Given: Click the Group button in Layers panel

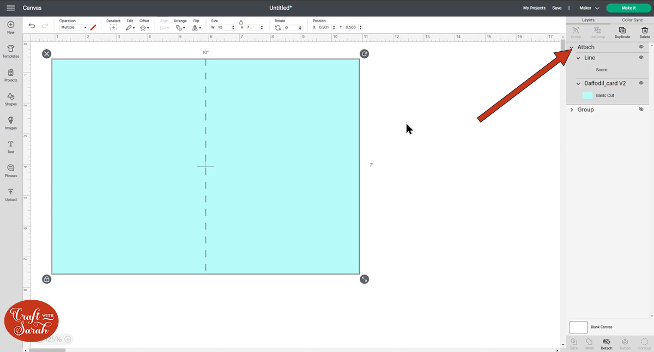Looking at the screenshot, I should [576, 33].
